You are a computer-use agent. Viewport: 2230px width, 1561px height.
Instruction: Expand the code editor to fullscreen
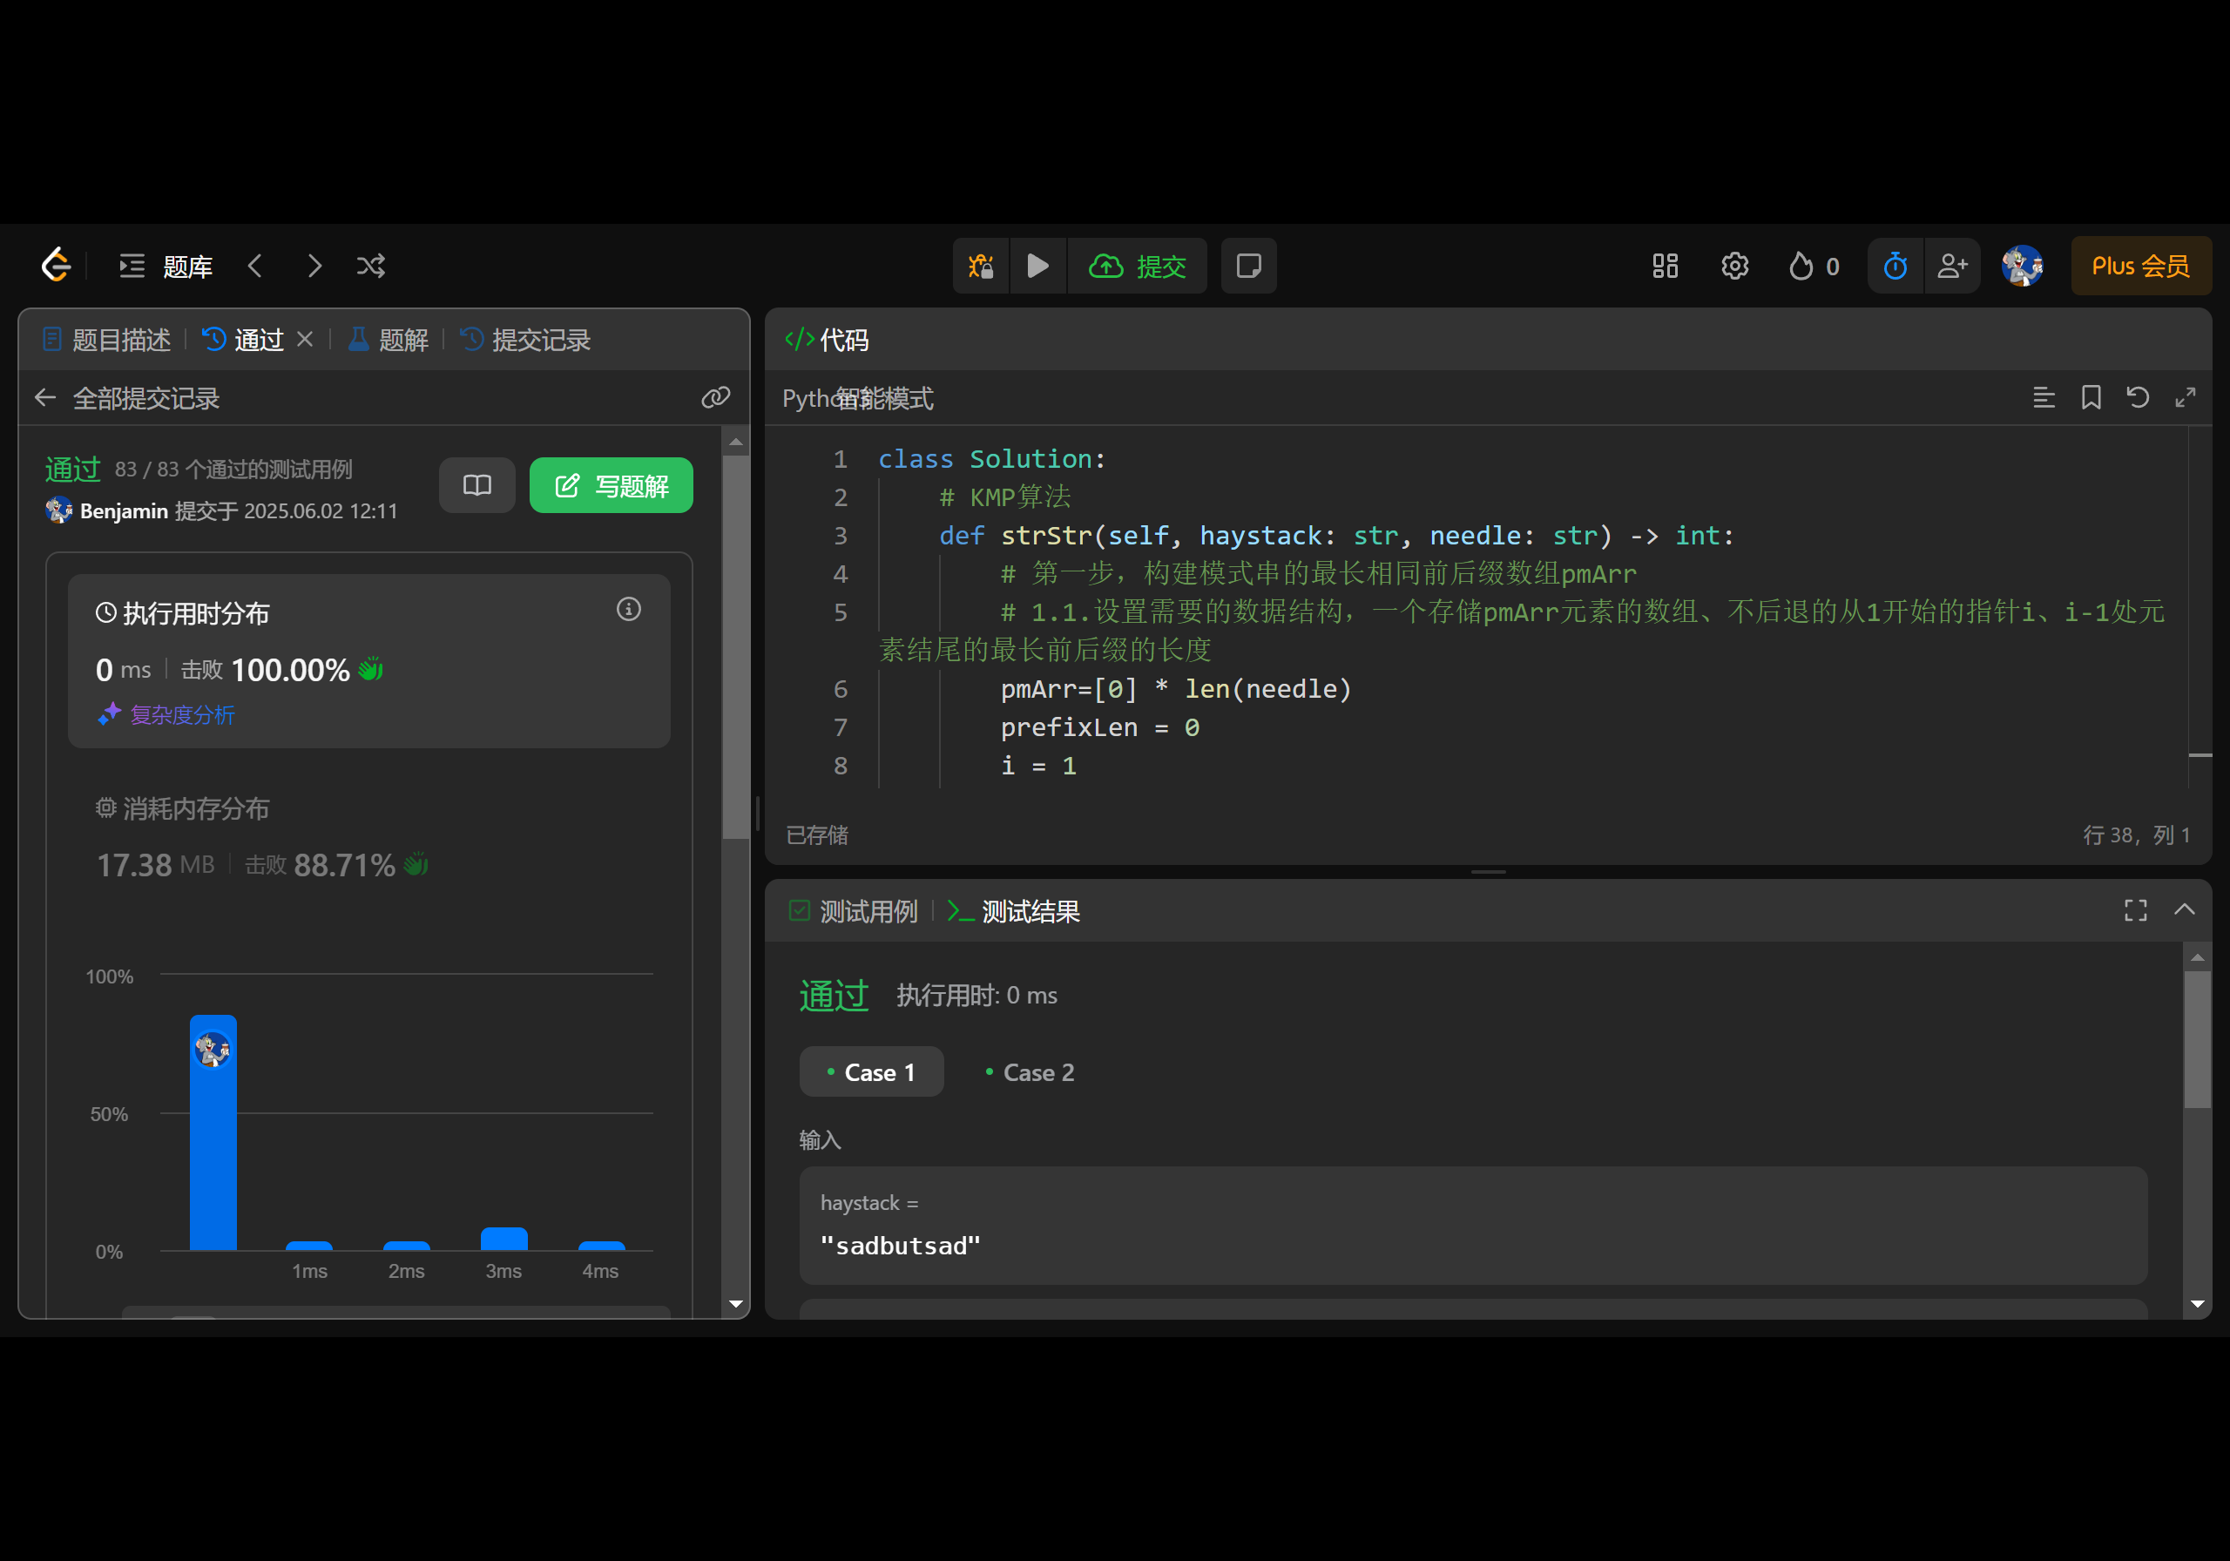pyautogui.click(x=2186, y=397)
